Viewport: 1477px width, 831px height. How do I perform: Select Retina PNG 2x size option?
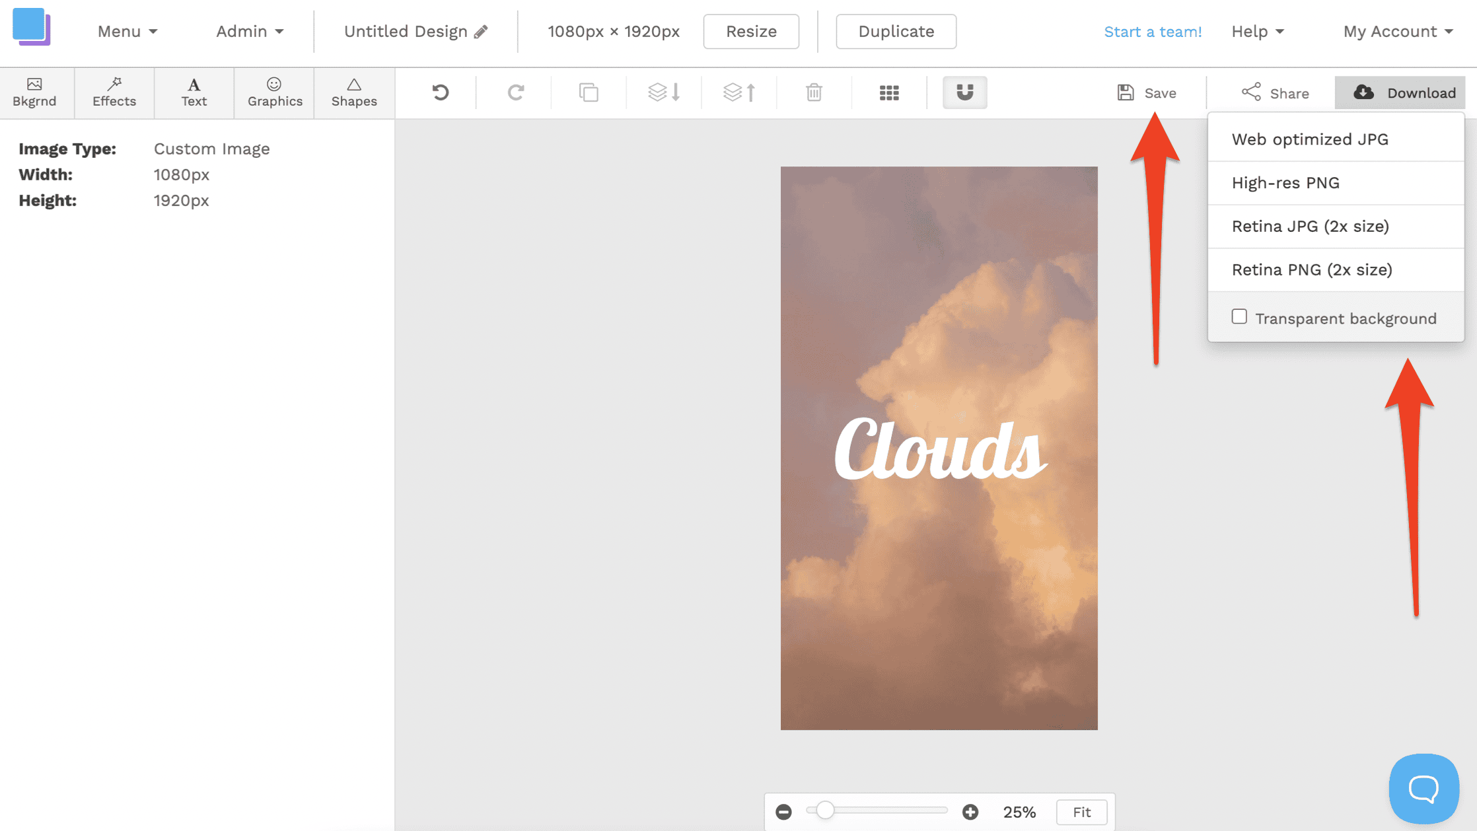tap(1312, 269)
